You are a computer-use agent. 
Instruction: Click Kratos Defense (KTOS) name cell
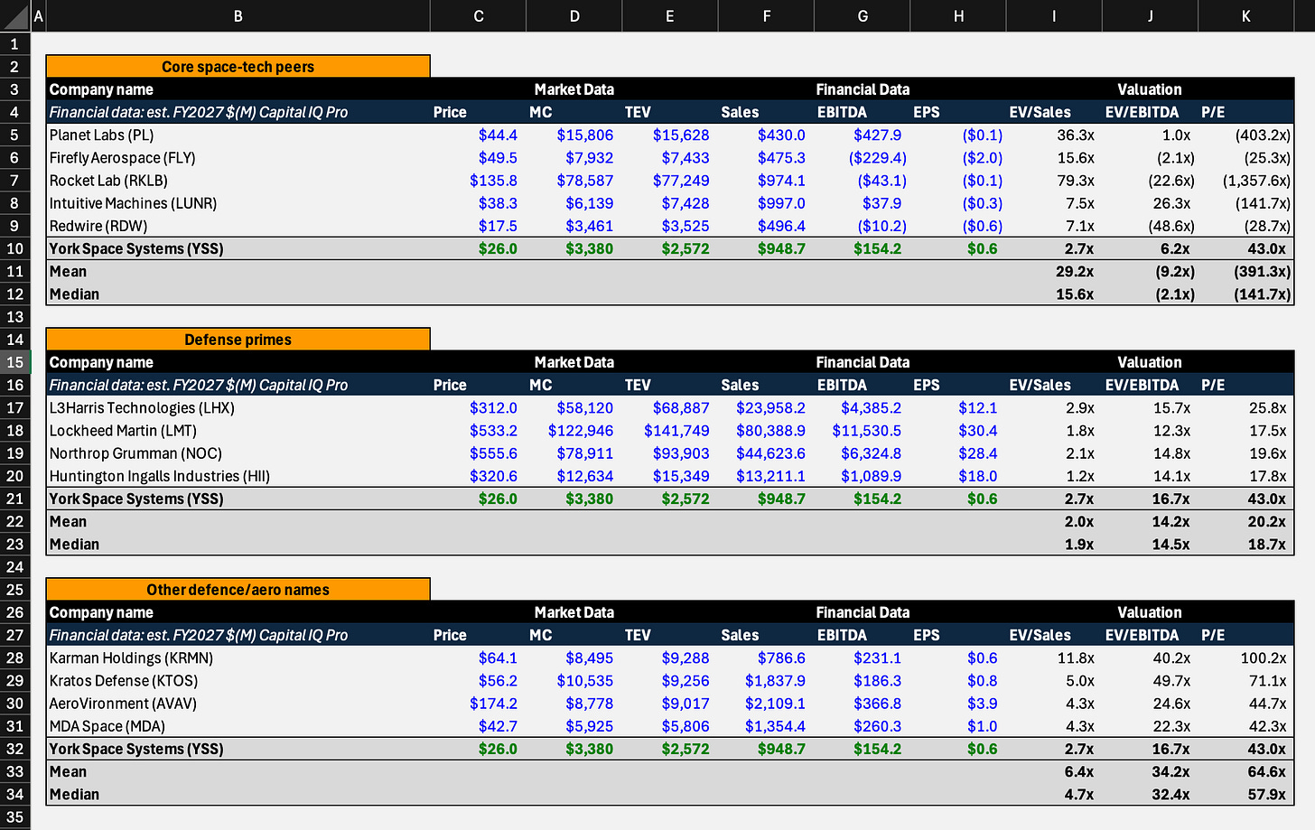(x=238, y=681)
